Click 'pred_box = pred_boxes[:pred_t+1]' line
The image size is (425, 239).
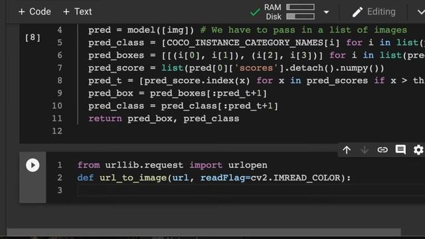tap(177, 94)
